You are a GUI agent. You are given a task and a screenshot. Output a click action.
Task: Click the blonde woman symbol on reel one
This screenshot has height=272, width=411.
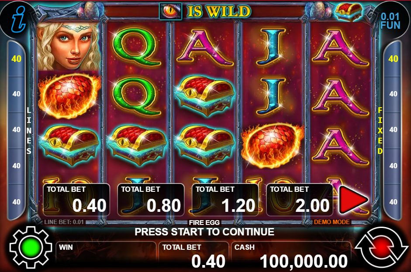[x=69, y=47]
